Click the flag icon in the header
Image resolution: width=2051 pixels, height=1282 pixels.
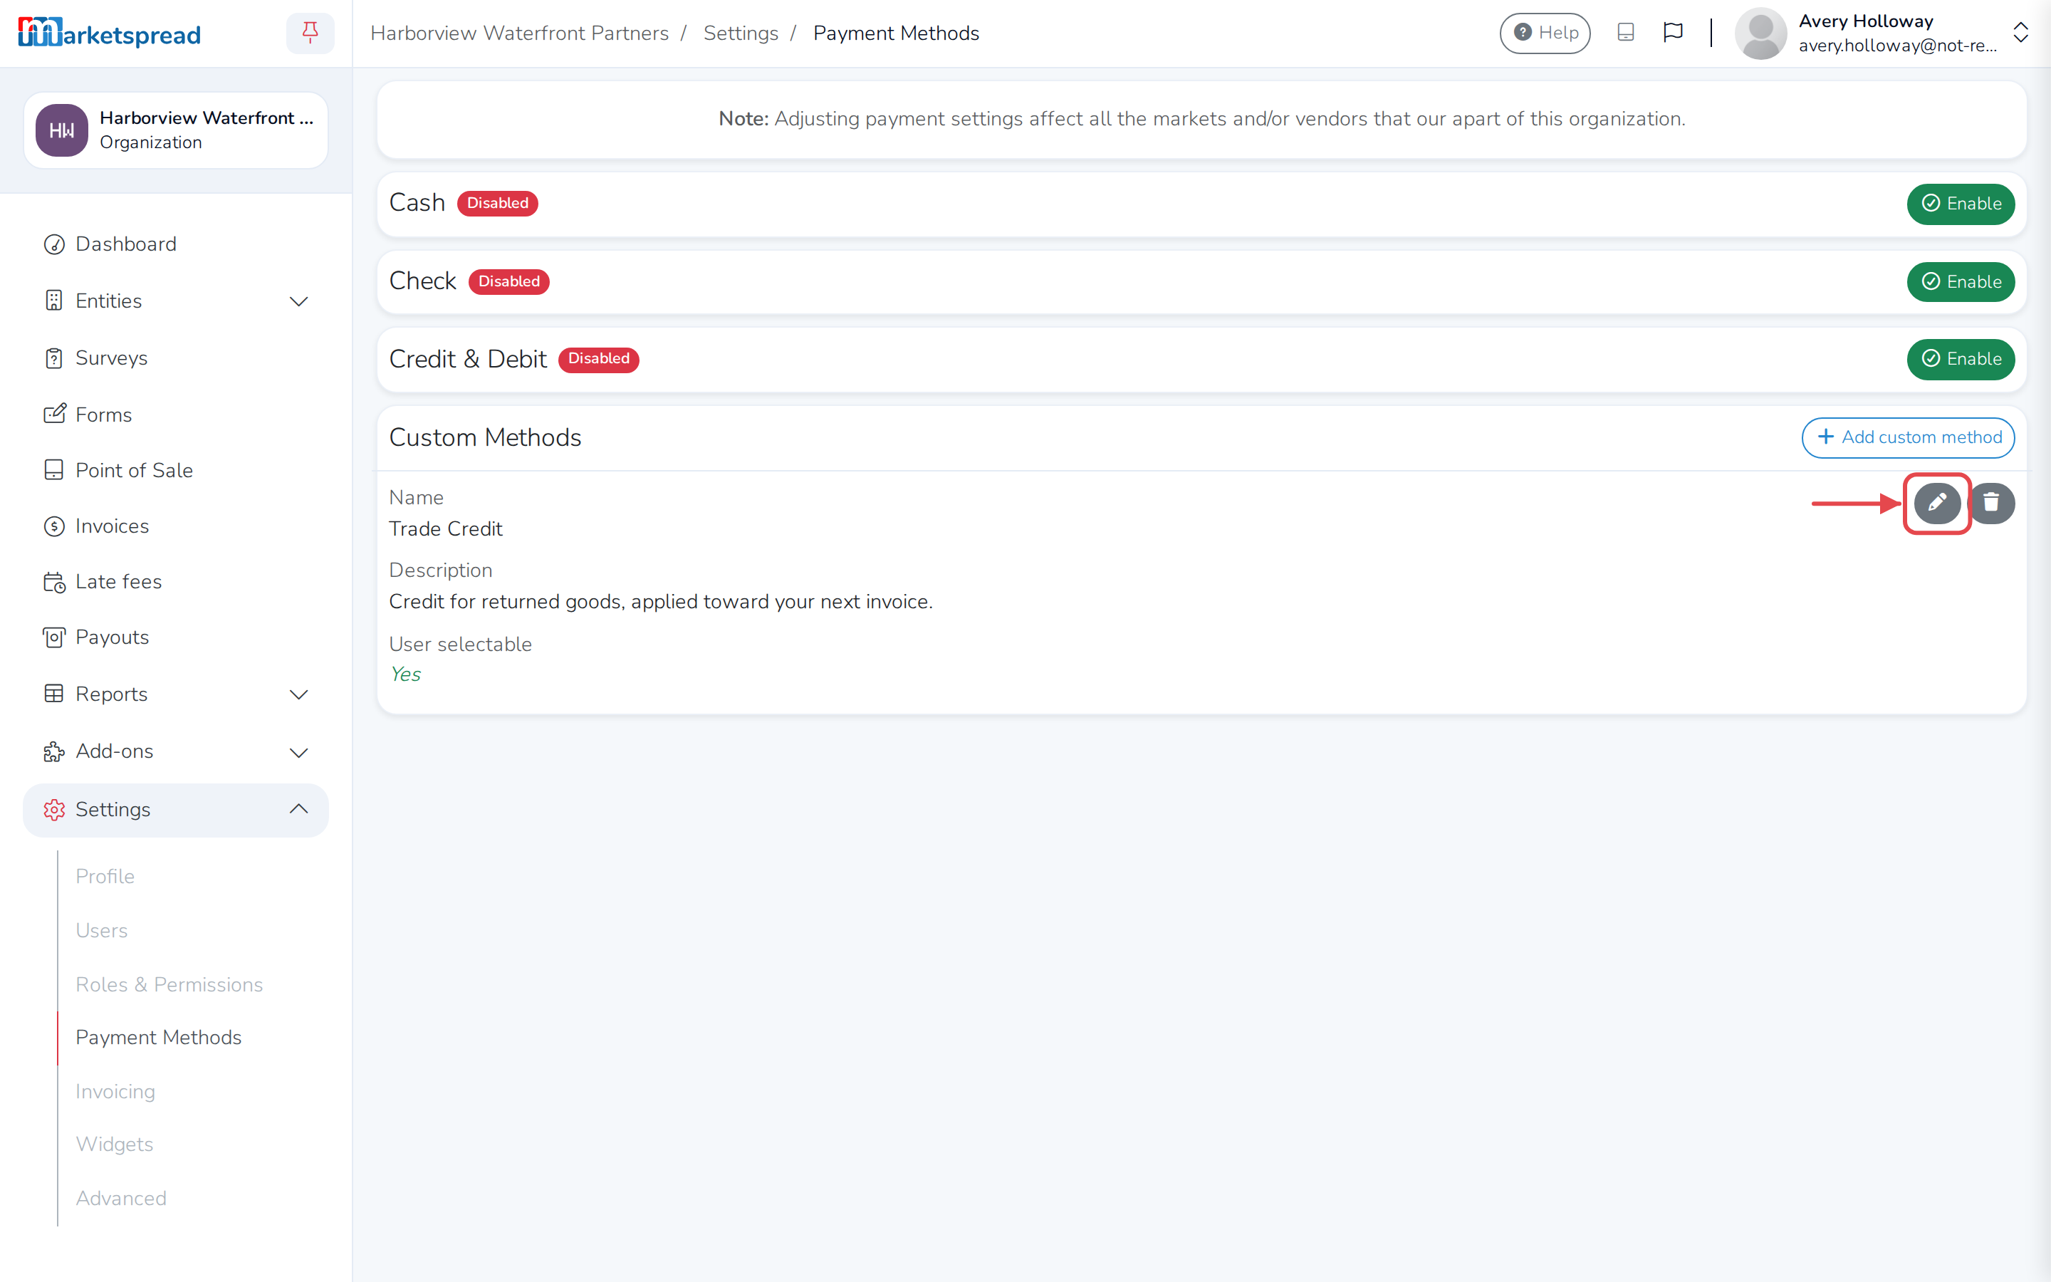pos(1672,33)
